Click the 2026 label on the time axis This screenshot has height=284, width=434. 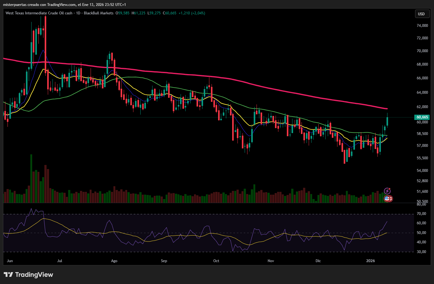[x=371, y=261]
